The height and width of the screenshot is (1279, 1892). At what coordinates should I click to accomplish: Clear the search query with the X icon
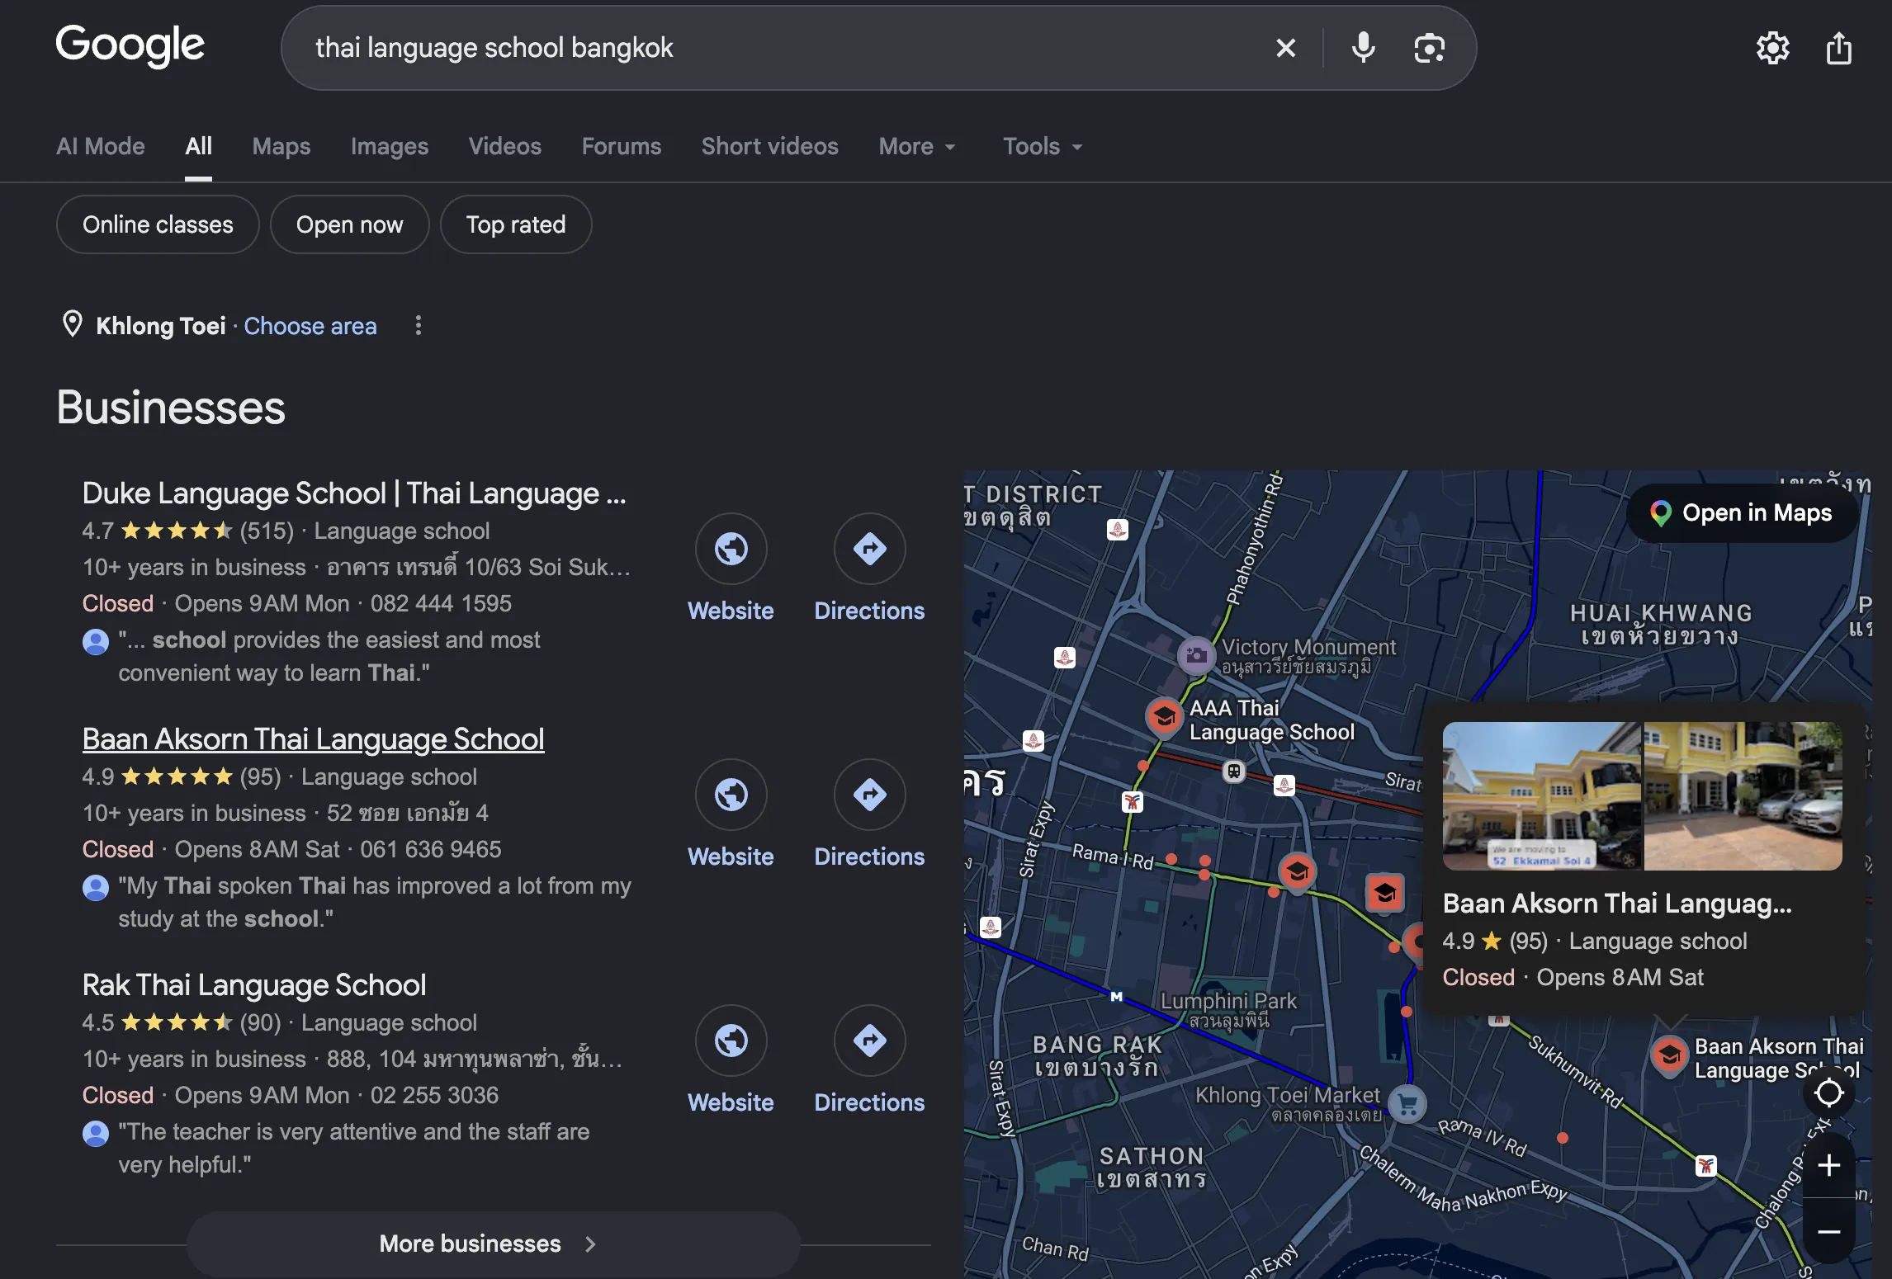[1285, 48]
